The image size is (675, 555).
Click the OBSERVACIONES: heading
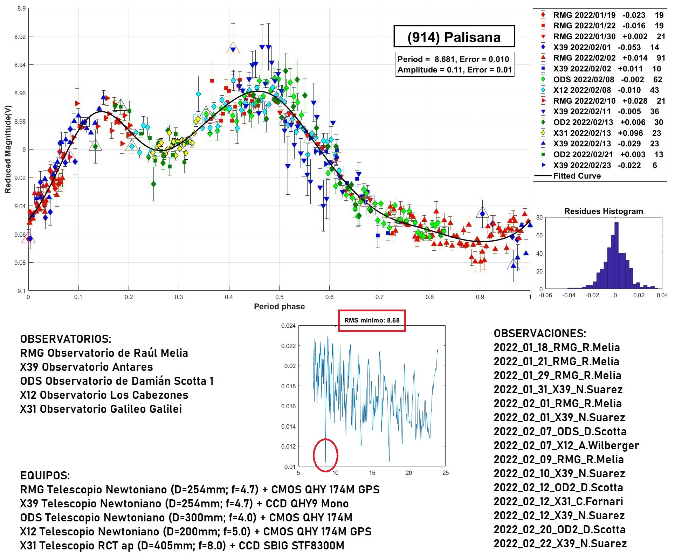coord(540,333)
